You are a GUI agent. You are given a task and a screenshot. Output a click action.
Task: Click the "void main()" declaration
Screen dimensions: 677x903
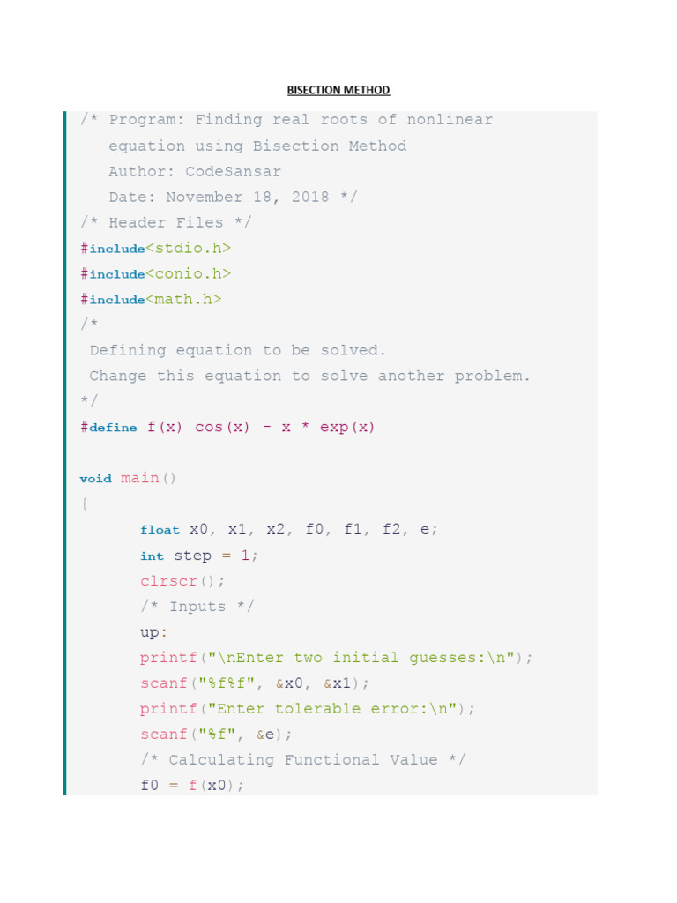click(x=128, y=479)
